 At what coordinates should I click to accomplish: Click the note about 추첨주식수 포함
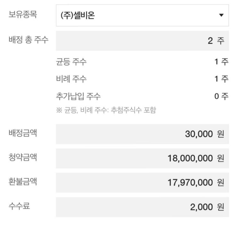click(106, 110)
